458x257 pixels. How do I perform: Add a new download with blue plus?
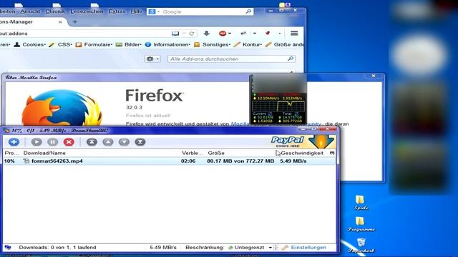click(x=14, y=142)
